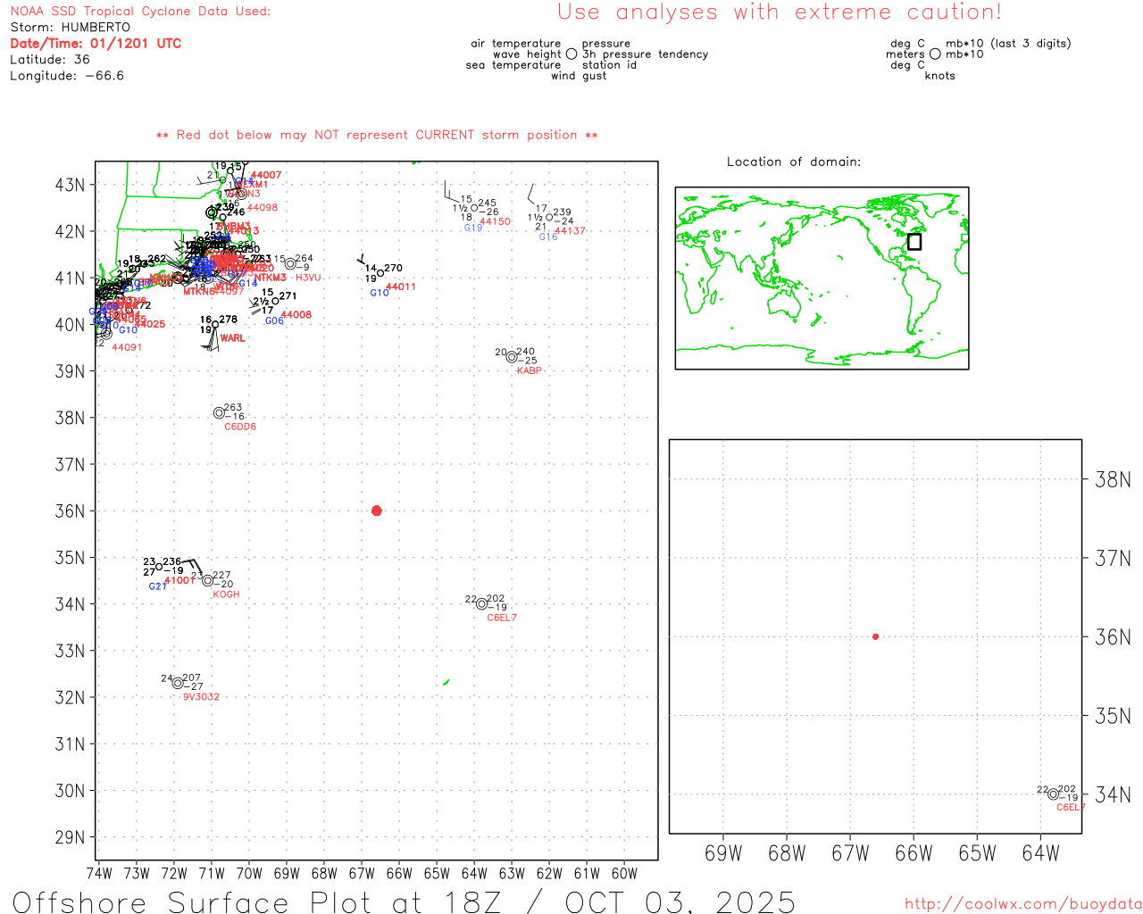This screenshot has width=1143, height=914.
Task: Select buoy 44008 station marker
Action: [275, 302]
